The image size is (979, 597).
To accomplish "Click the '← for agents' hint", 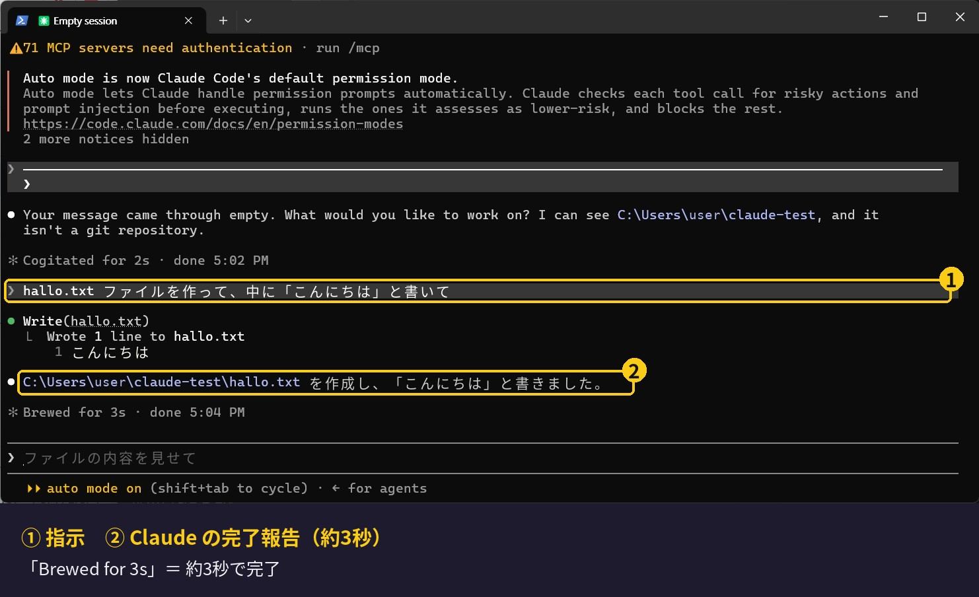I will 379,488.
